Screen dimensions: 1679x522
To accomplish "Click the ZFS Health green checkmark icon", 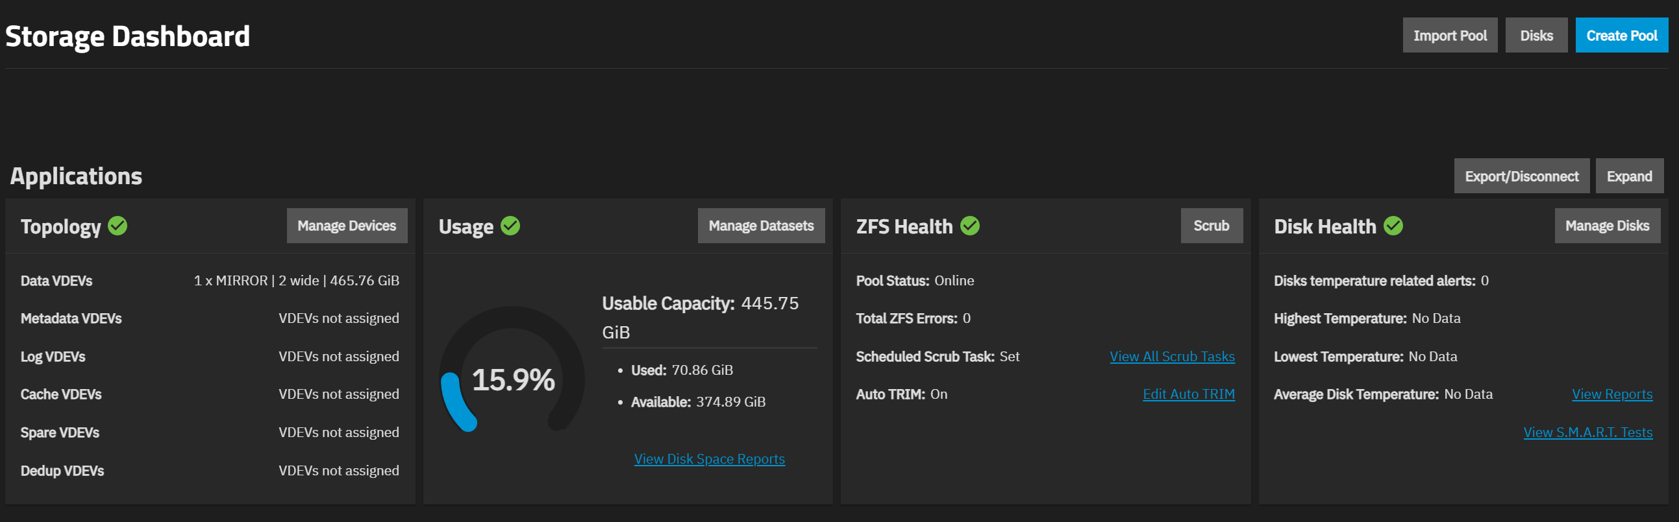I will click(970, 226).
